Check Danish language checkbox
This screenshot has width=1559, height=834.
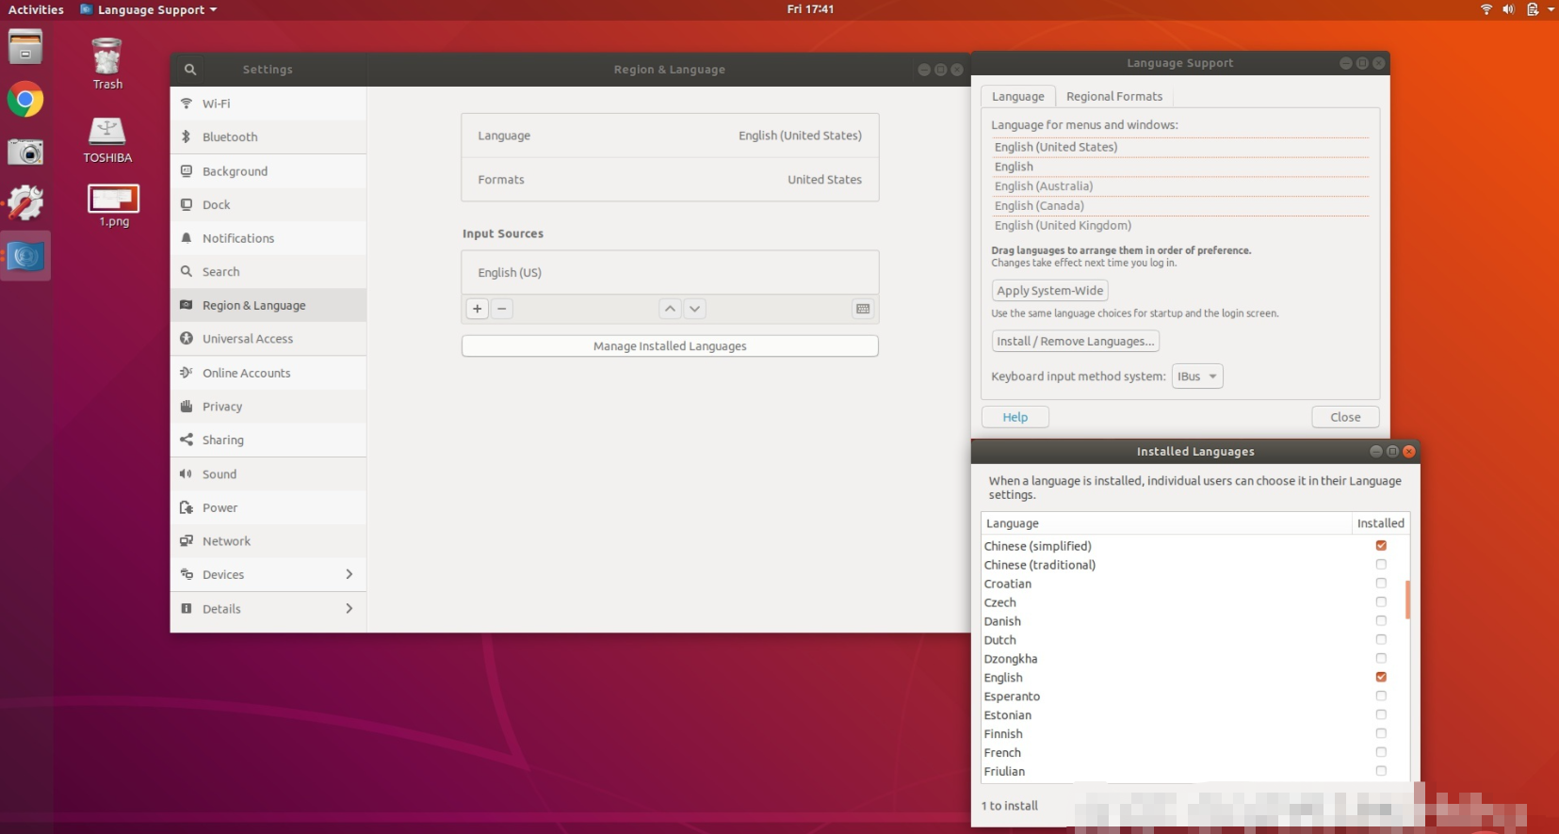click(1381, 621)
